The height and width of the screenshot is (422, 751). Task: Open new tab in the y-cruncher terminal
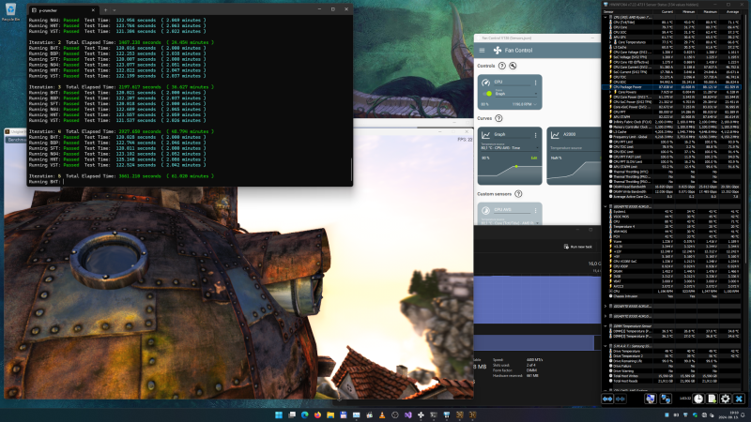[105, 9]
